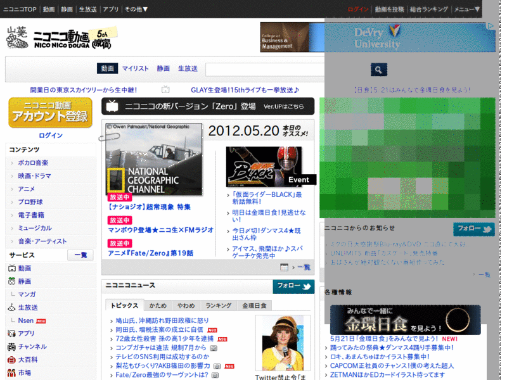Click the 市場 service icon in sidebar
Viewport: 507px width, 380px height.
coord(11,373)
